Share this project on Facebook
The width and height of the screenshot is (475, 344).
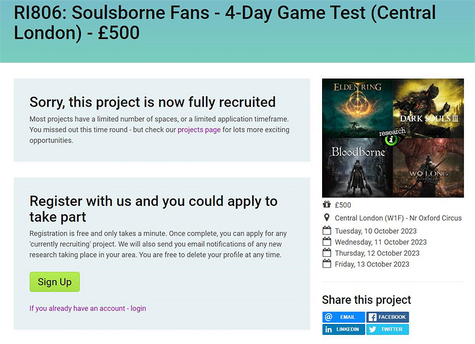point(388,317)
